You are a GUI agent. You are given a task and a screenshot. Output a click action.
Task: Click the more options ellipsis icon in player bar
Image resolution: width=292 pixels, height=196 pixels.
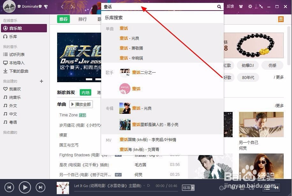point(221,188)
